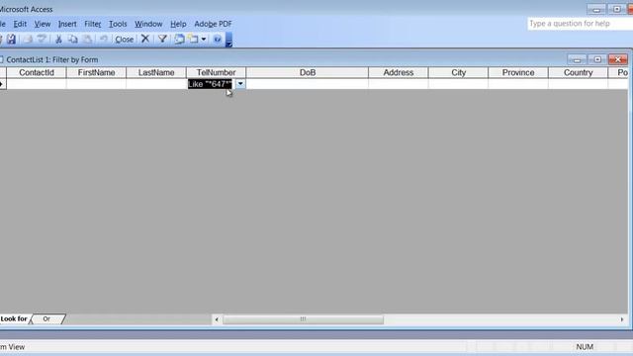Click the Spelling check toolbar icon
Image resolution: width=633 pixels, height=356 pixels.
(42, 40)
